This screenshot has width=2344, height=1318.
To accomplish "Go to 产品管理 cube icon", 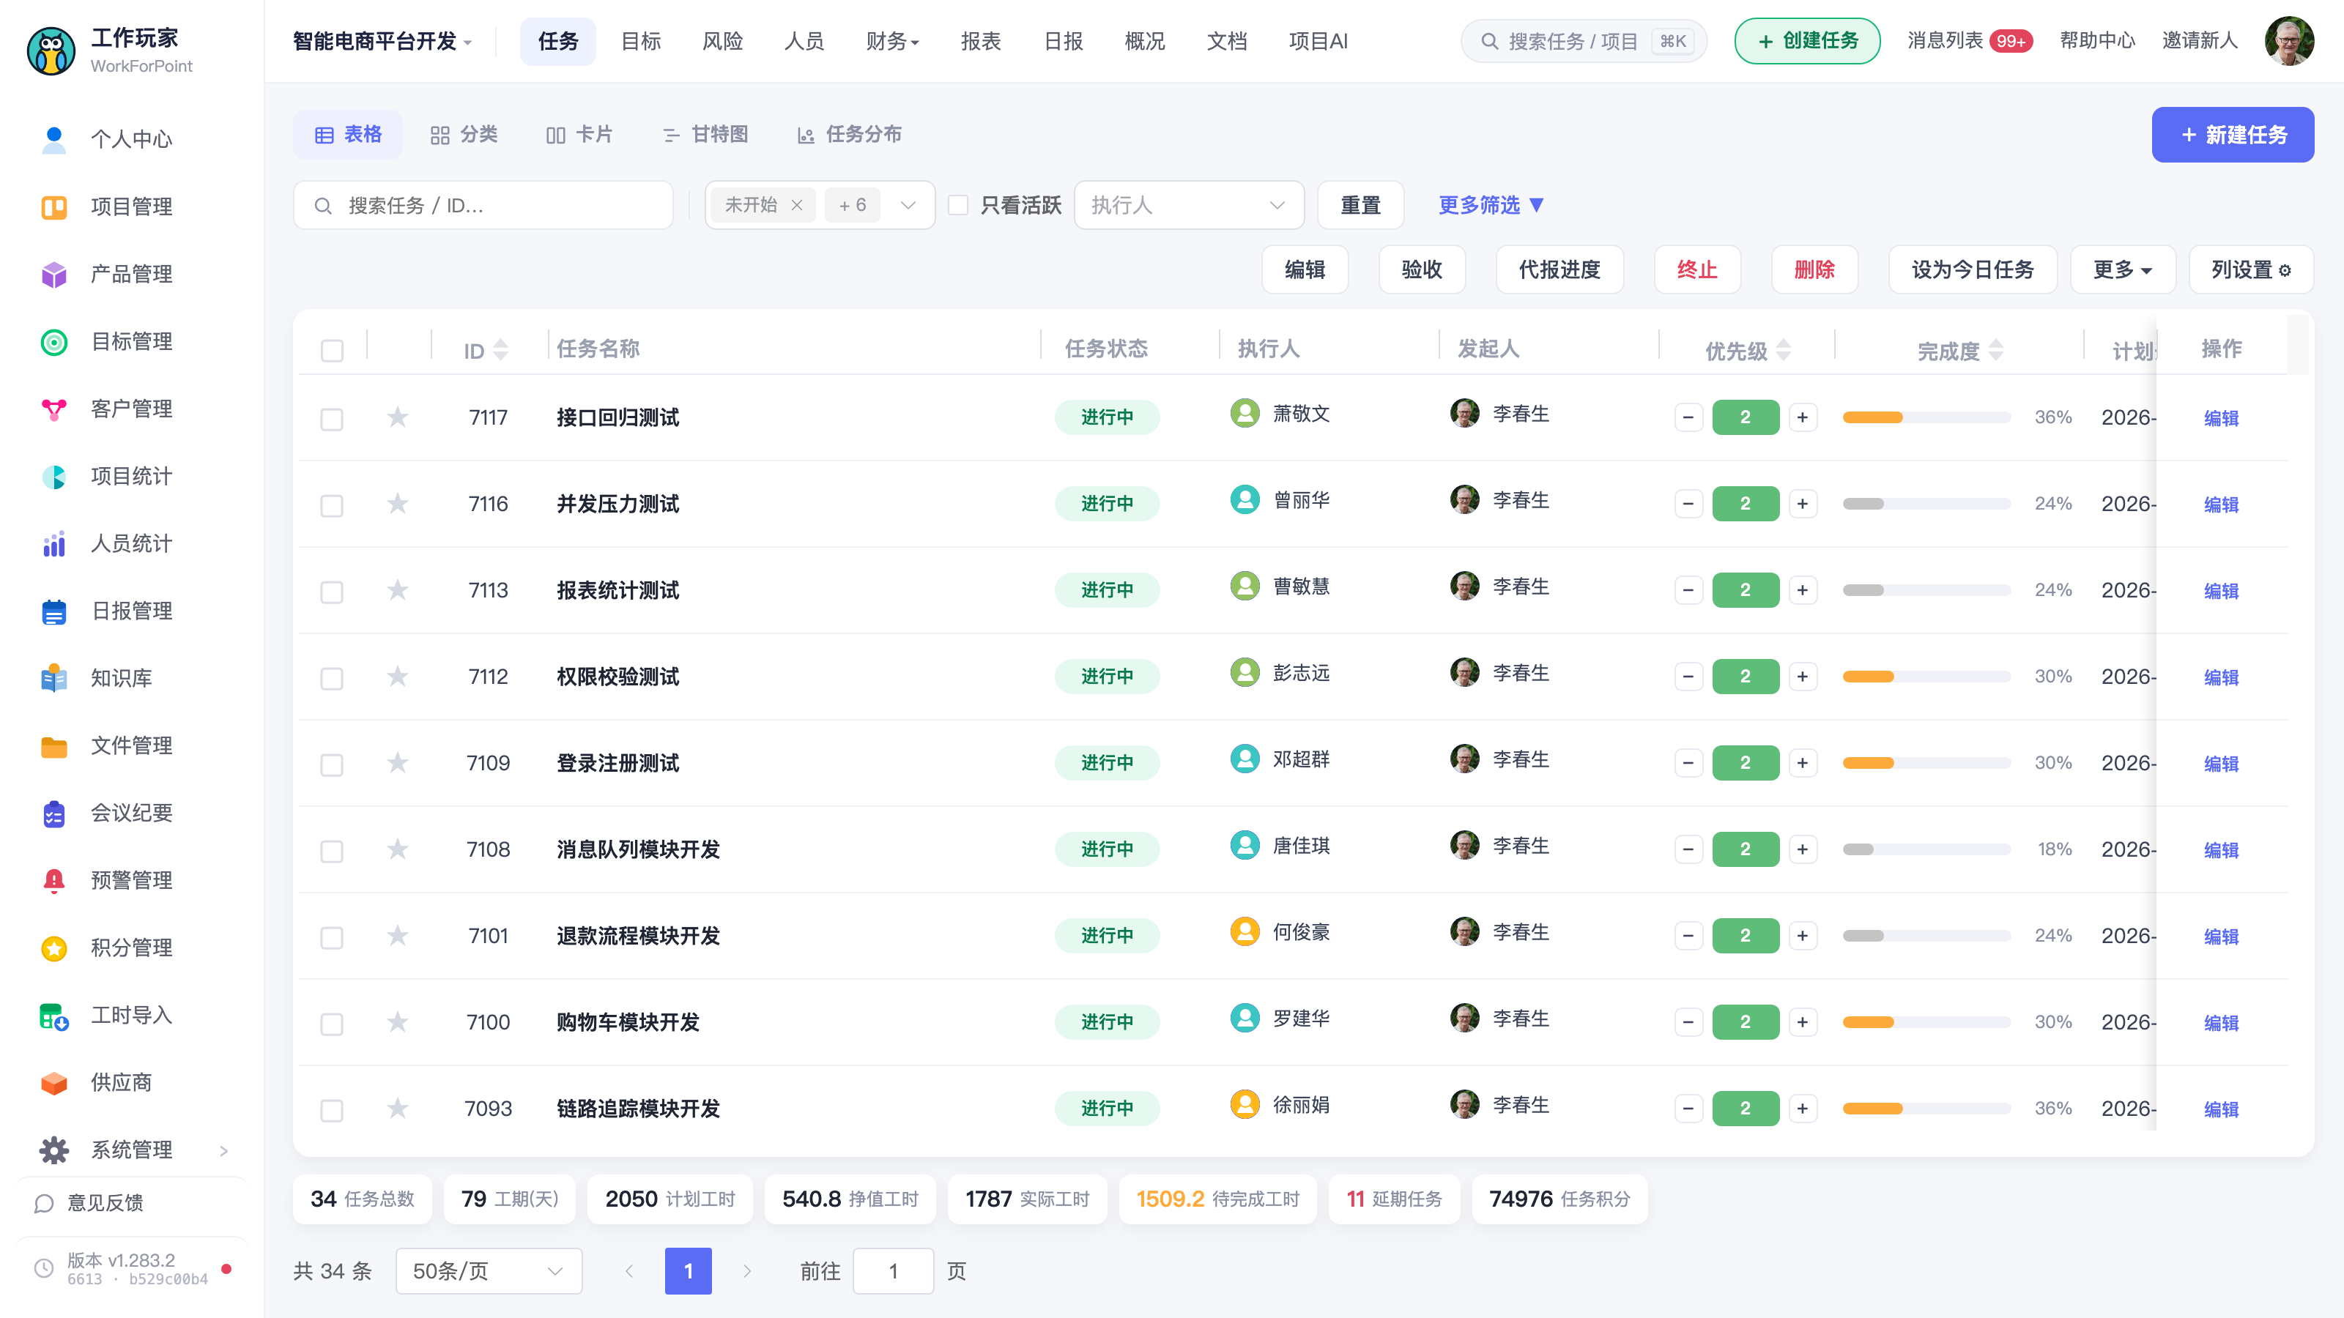I will [53, 274].
